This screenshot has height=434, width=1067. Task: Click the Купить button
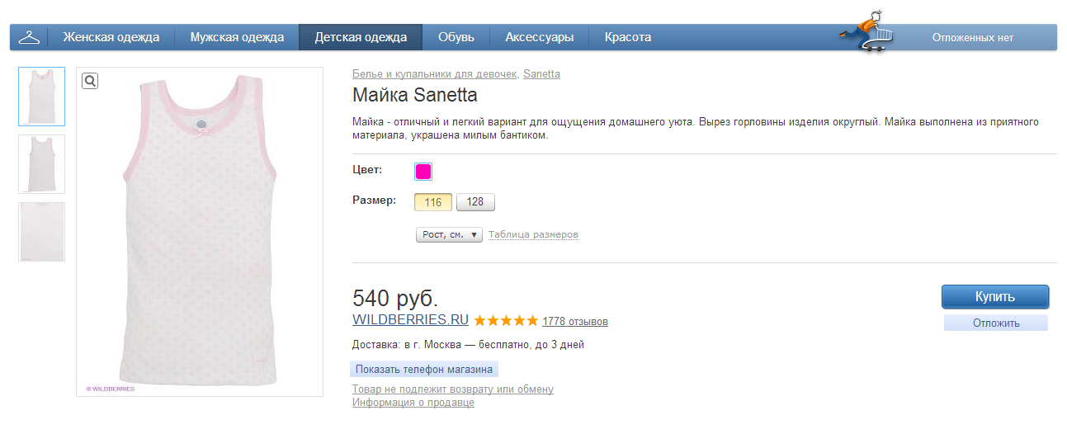995,297
